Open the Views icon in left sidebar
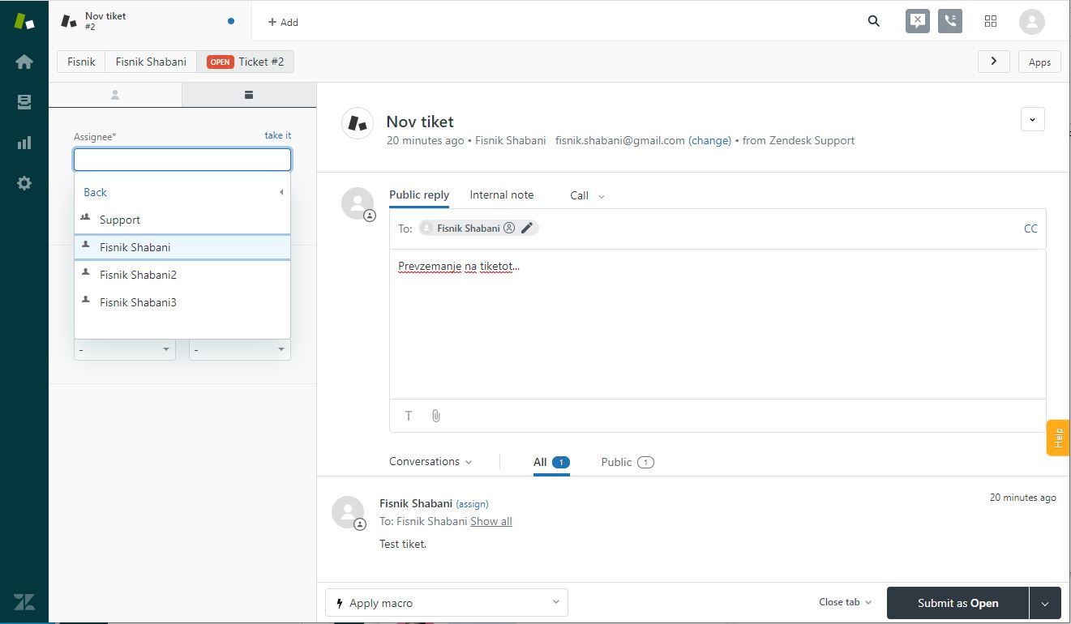Viewport: 1071px width, 624px height. 24,102
